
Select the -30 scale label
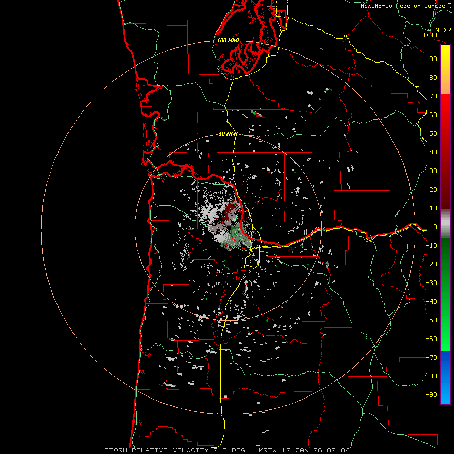[431, 283]
